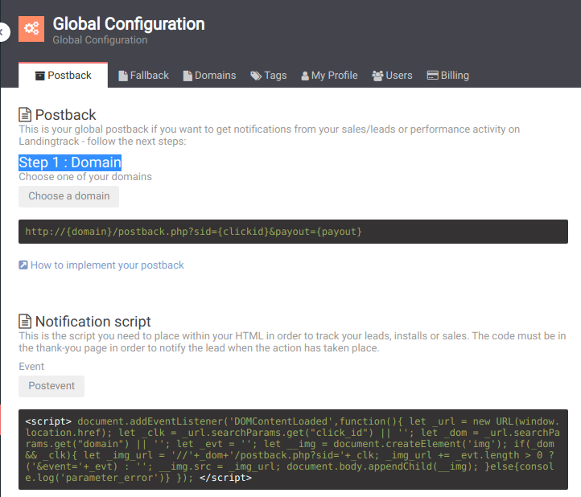The width and height of the screenshot is (581, 497).
Task: Click the external link icon beside How to implement
Action: point(23,265)
